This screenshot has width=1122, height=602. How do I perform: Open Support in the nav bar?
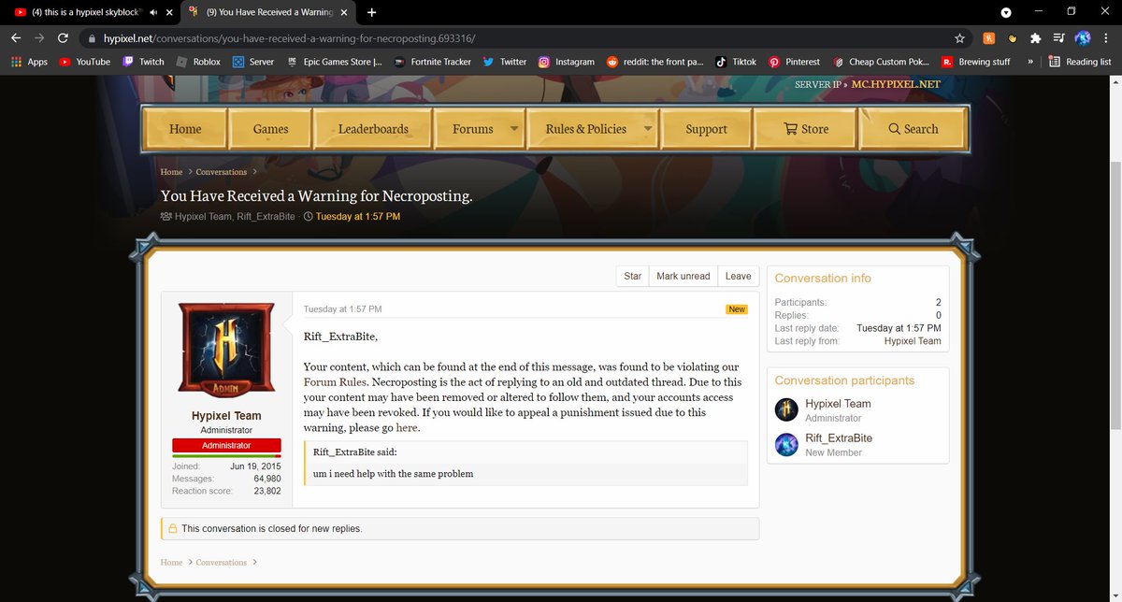tap(706, 129)
